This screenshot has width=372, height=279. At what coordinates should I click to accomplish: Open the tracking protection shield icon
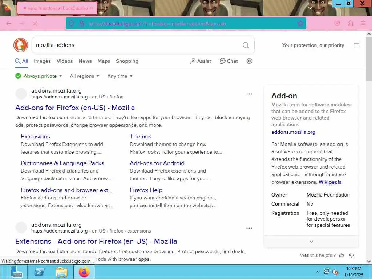coord(72,24)
